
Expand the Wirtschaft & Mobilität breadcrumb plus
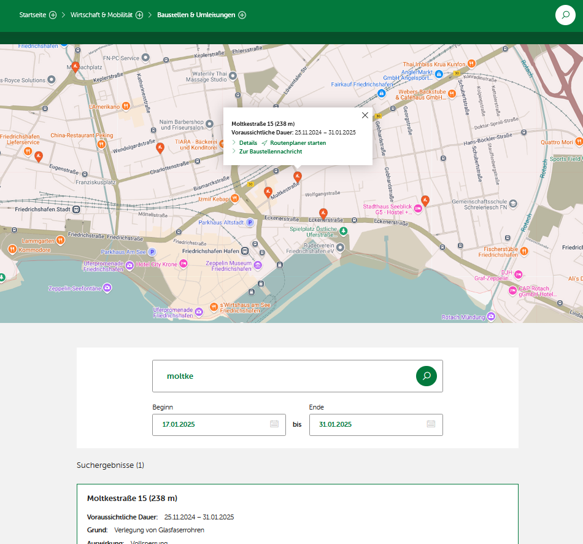point(139,15)
